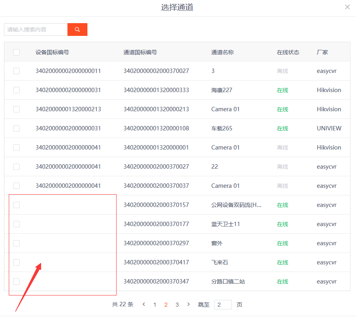Select current page 2 link
The height and width of the screenshot is (317, 356).
(x=166, y=305)
